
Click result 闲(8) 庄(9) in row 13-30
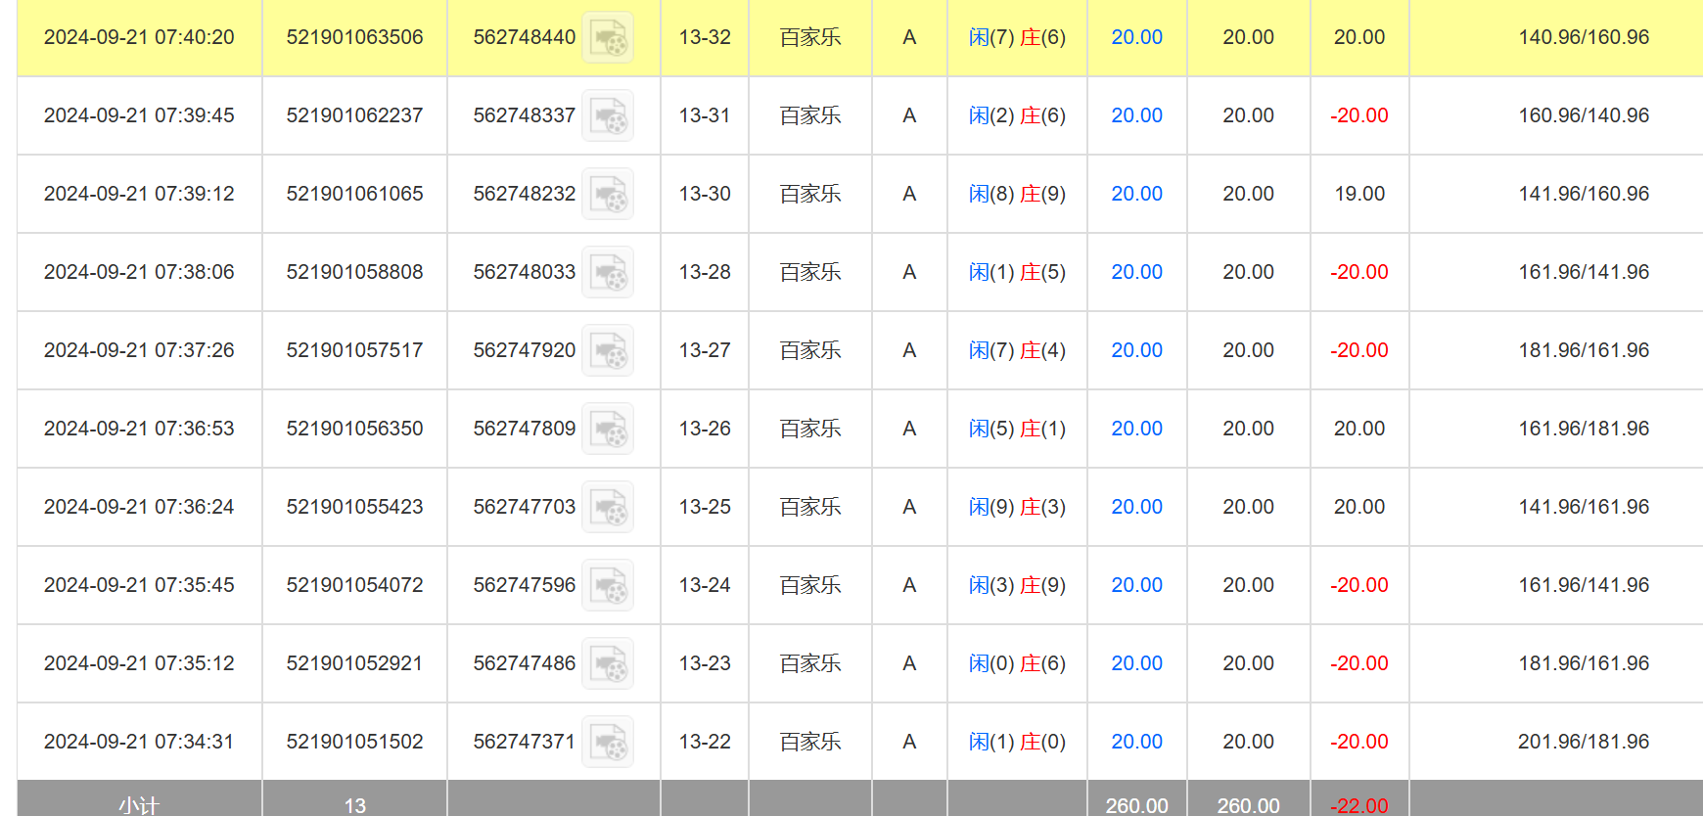(1017, 194)
